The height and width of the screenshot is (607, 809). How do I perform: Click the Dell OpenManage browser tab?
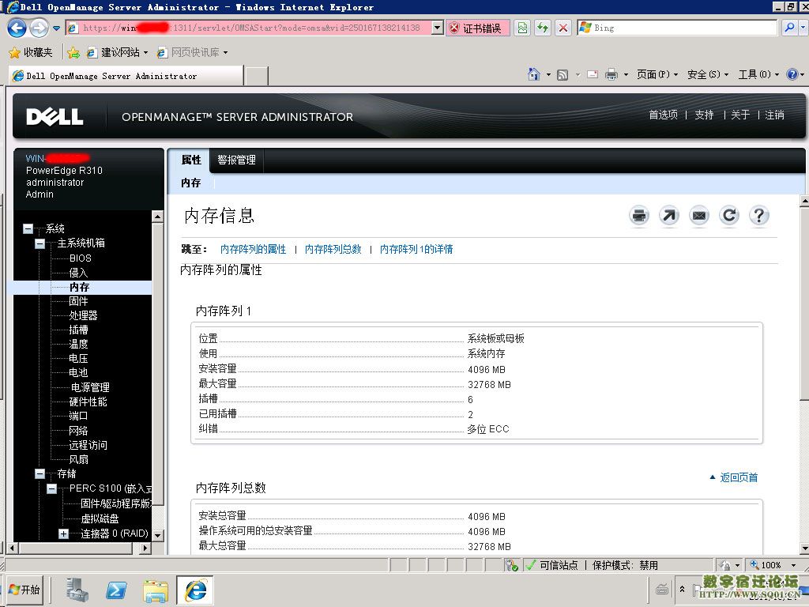point(126,76)
